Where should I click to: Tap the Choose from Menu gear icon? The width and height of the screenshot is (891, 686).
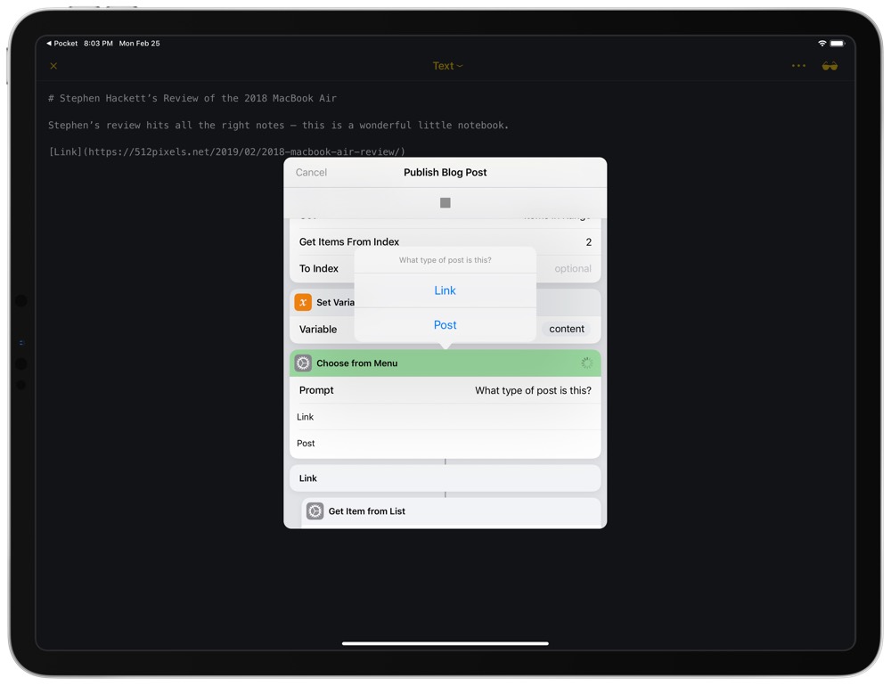click(x=303, y=363)
